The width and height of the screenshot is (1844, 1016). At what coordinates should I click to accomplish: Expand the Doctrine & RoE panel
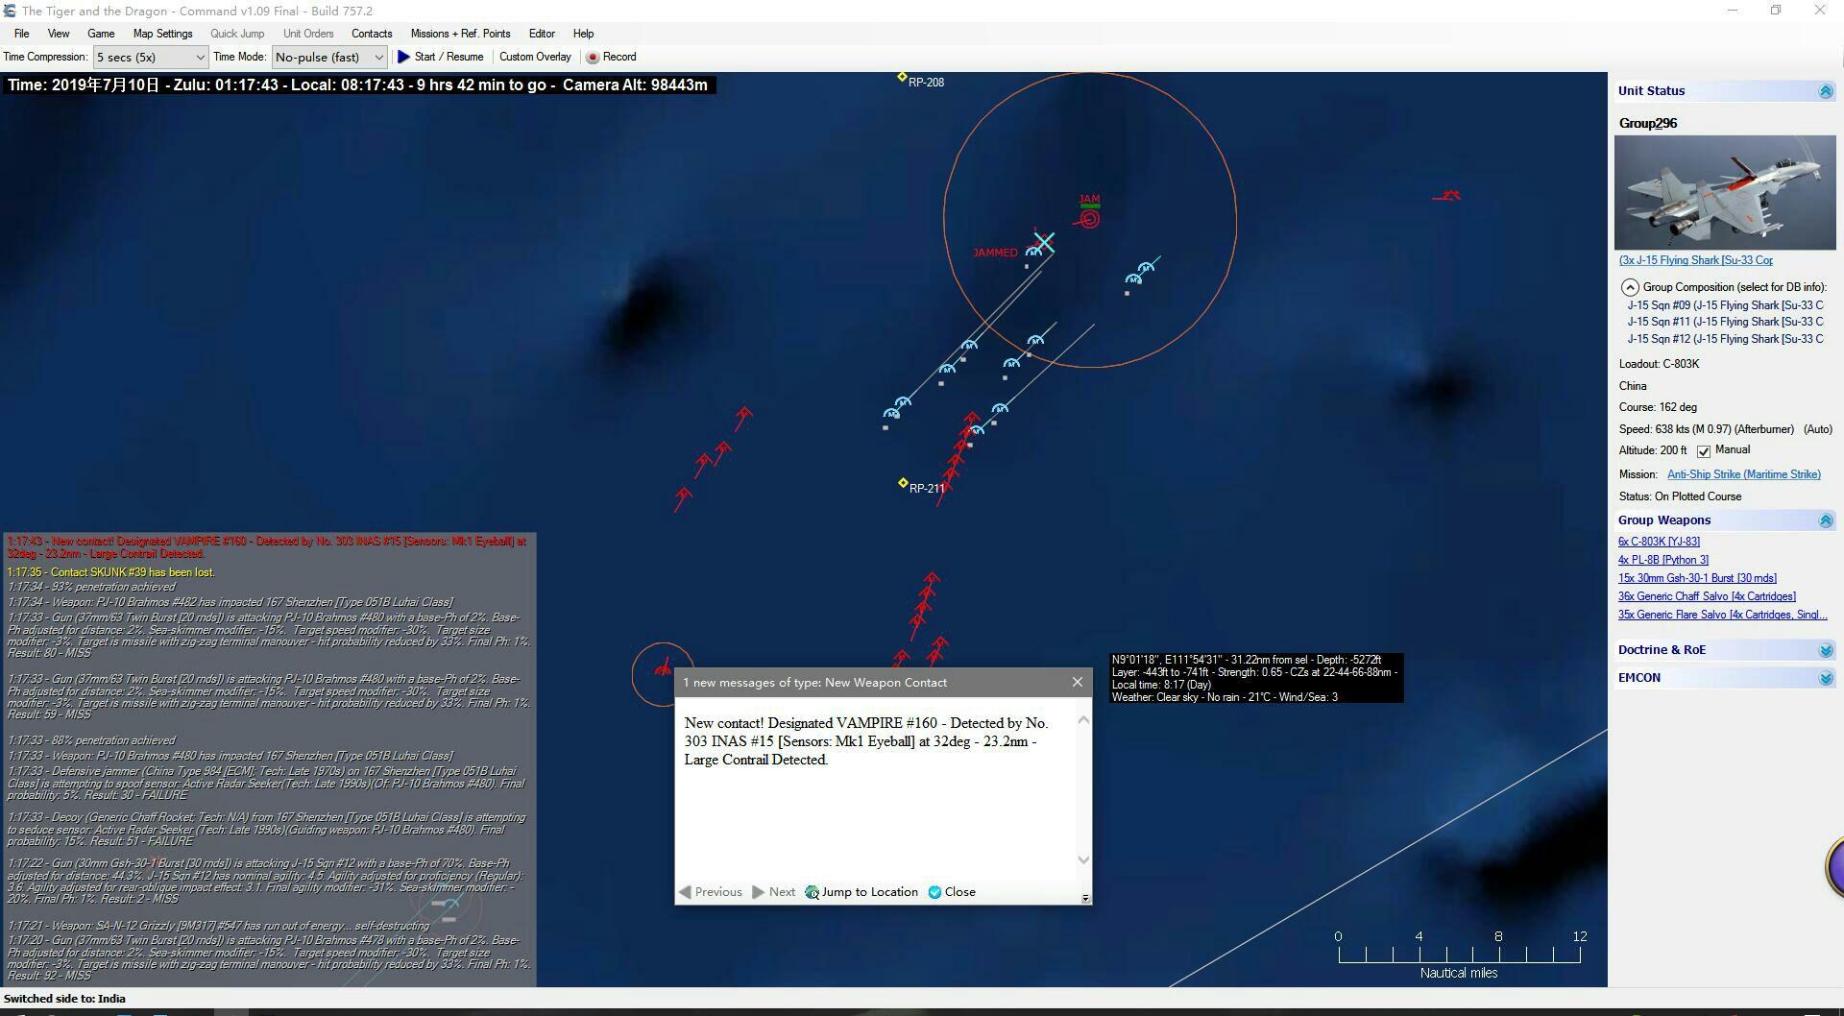(1826, 650)
